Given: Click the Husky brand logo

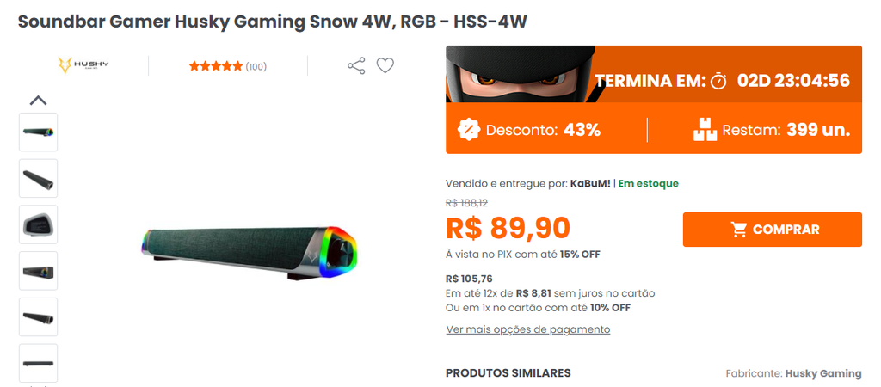Looking at the screenshot, I should pyautogui.click(x=83, y=65).
